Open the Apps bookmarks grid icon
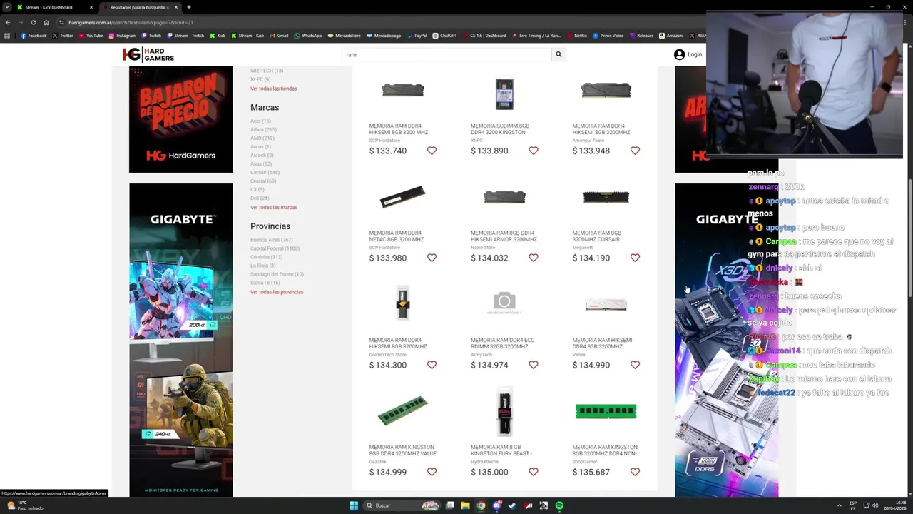 [7, 35]
